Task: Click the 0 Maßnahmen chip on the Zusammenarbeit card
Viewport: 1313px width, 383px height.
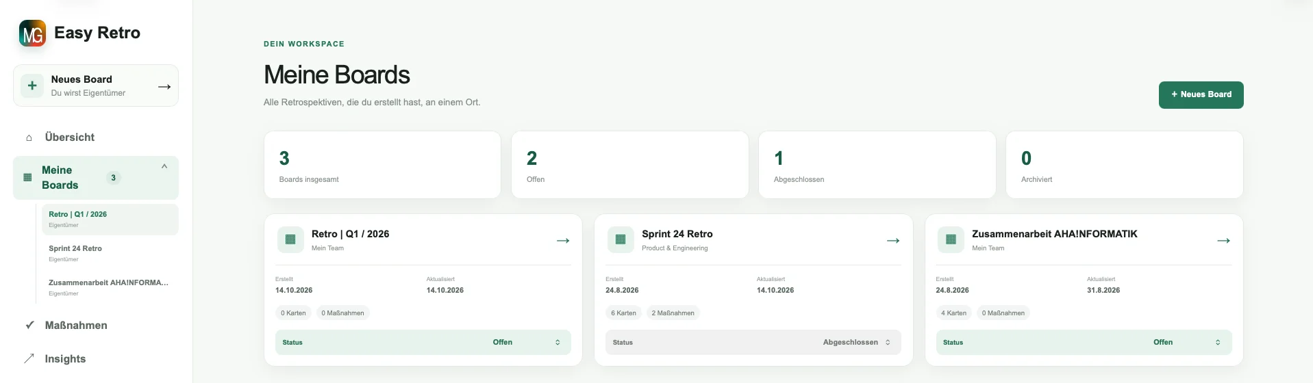Action: [x=1003, y=313]
